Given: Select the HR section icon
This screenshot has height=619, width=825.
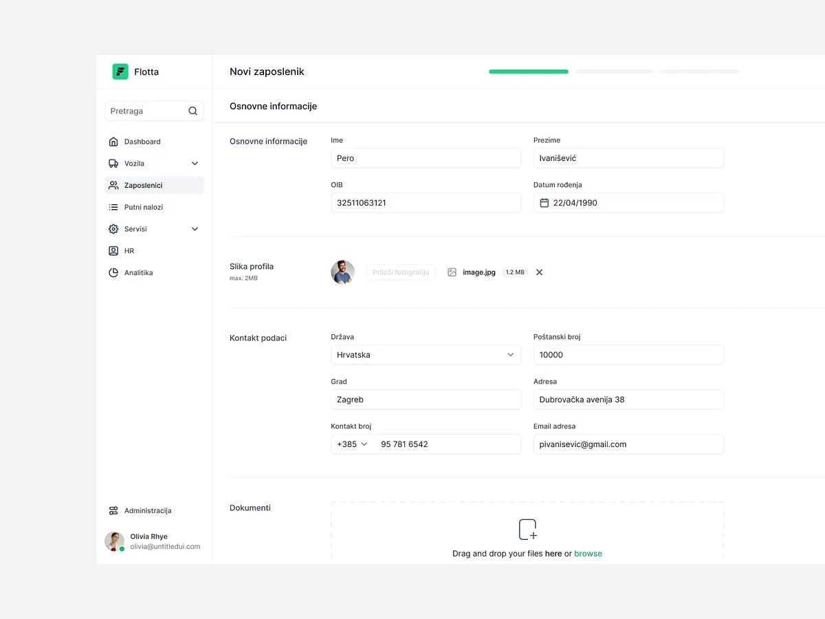Looking at the screenshot, I should tap(113, 250).
